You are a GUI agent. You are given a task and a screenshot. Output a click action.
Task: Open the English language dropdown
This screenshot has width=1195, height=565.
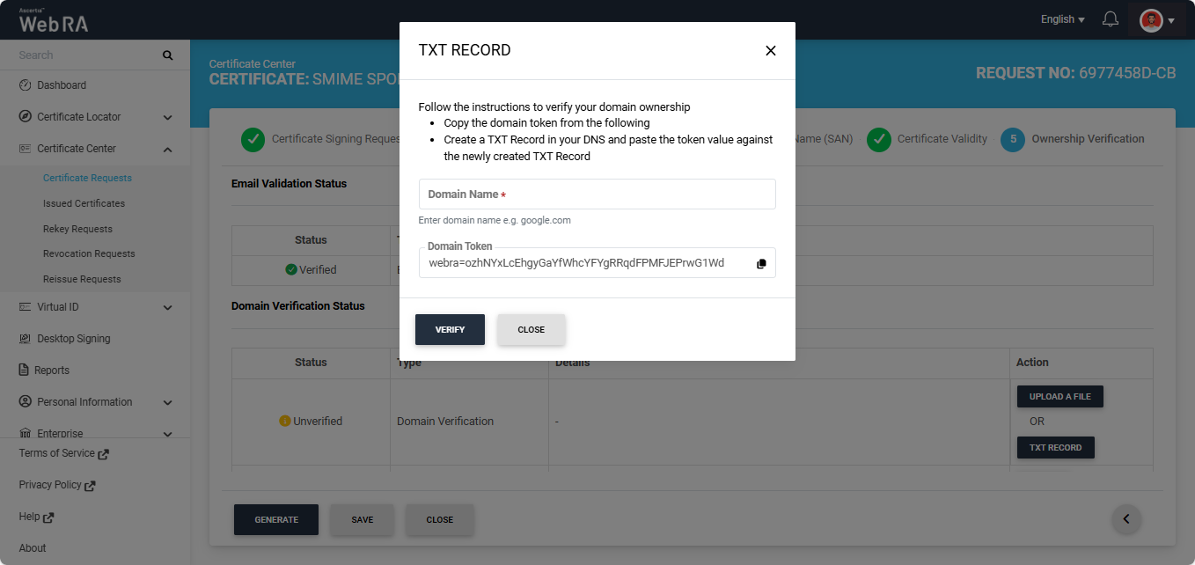[1062, 19]
